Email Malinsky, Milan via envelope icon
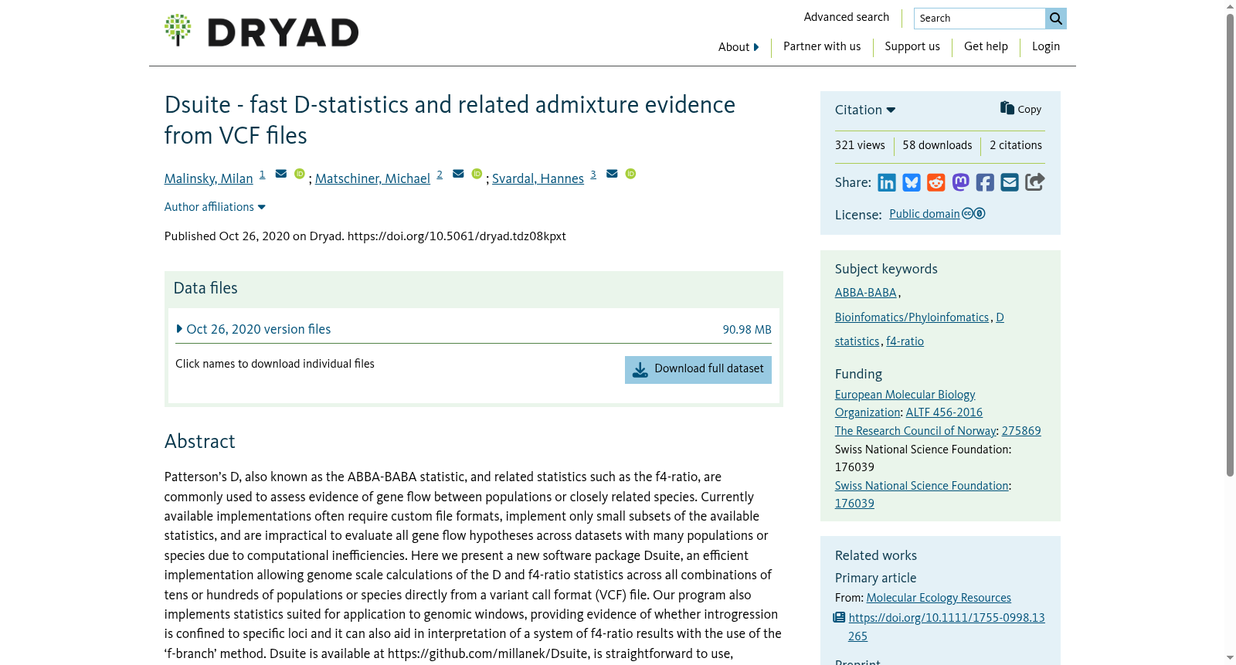Viewport: 1236px width, 665px height. [281, 174]
